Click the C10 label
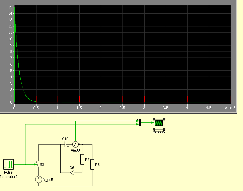The height and width of the screenshot is (191, 243). [x=65, y=139]
